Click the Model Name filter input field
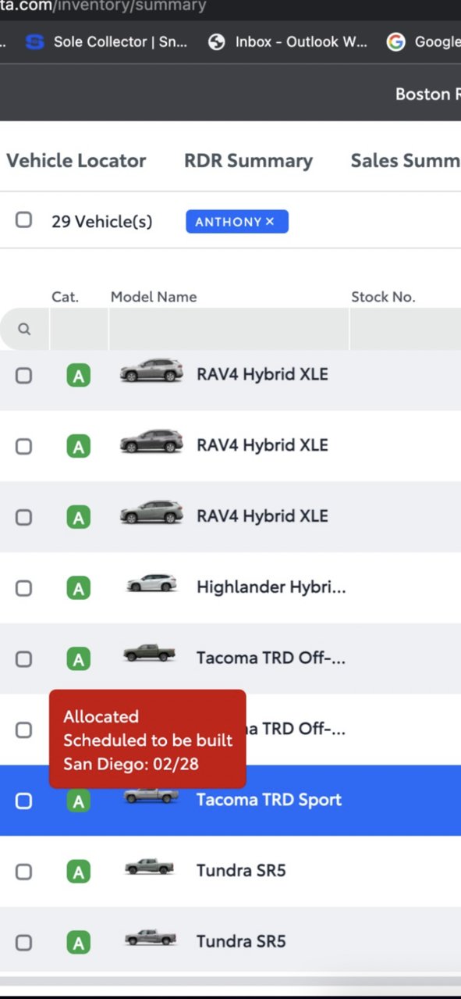Viewport: 461px width, 999px height. click(229, 329)
